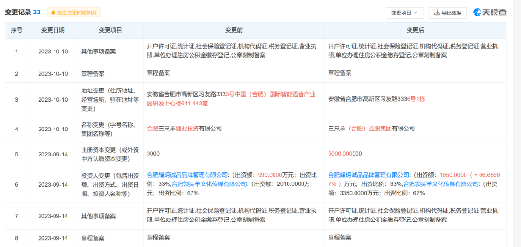The image size is (521, 247).
Task: Open 合肥领头羊文化传媒有限公司 link in 变更后 column
Action: pos(441,184)
